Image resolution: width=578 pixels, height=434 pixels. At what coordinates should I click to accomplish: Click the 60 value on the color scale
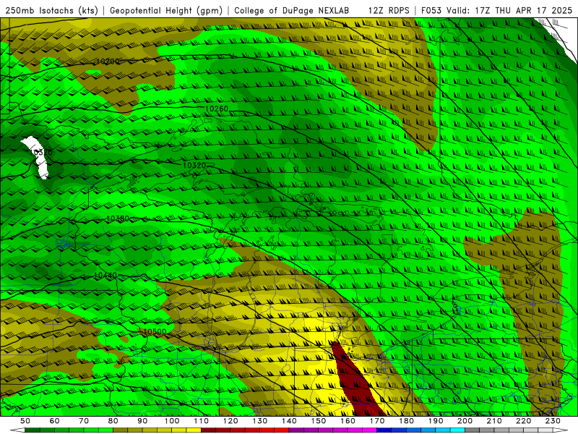[55, 421]
